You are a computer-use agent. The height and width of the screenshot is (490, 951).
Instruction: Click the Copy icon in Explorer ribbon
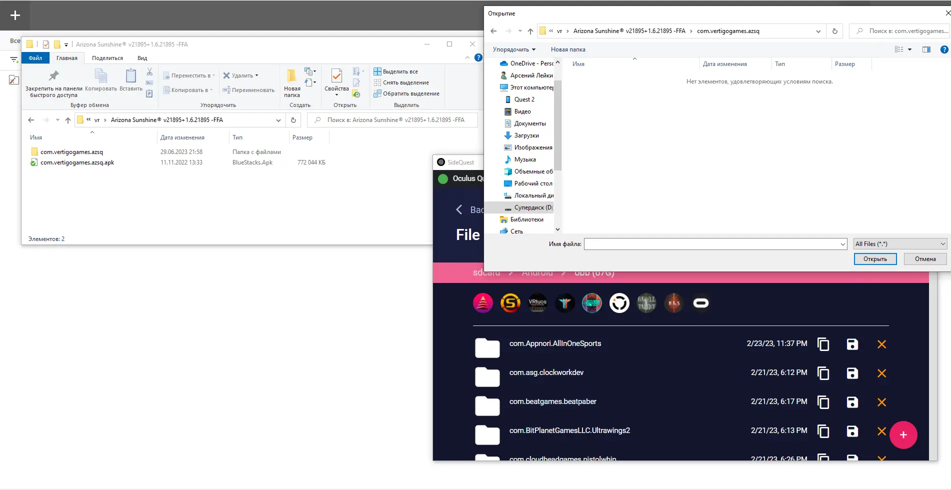(101, 76)
